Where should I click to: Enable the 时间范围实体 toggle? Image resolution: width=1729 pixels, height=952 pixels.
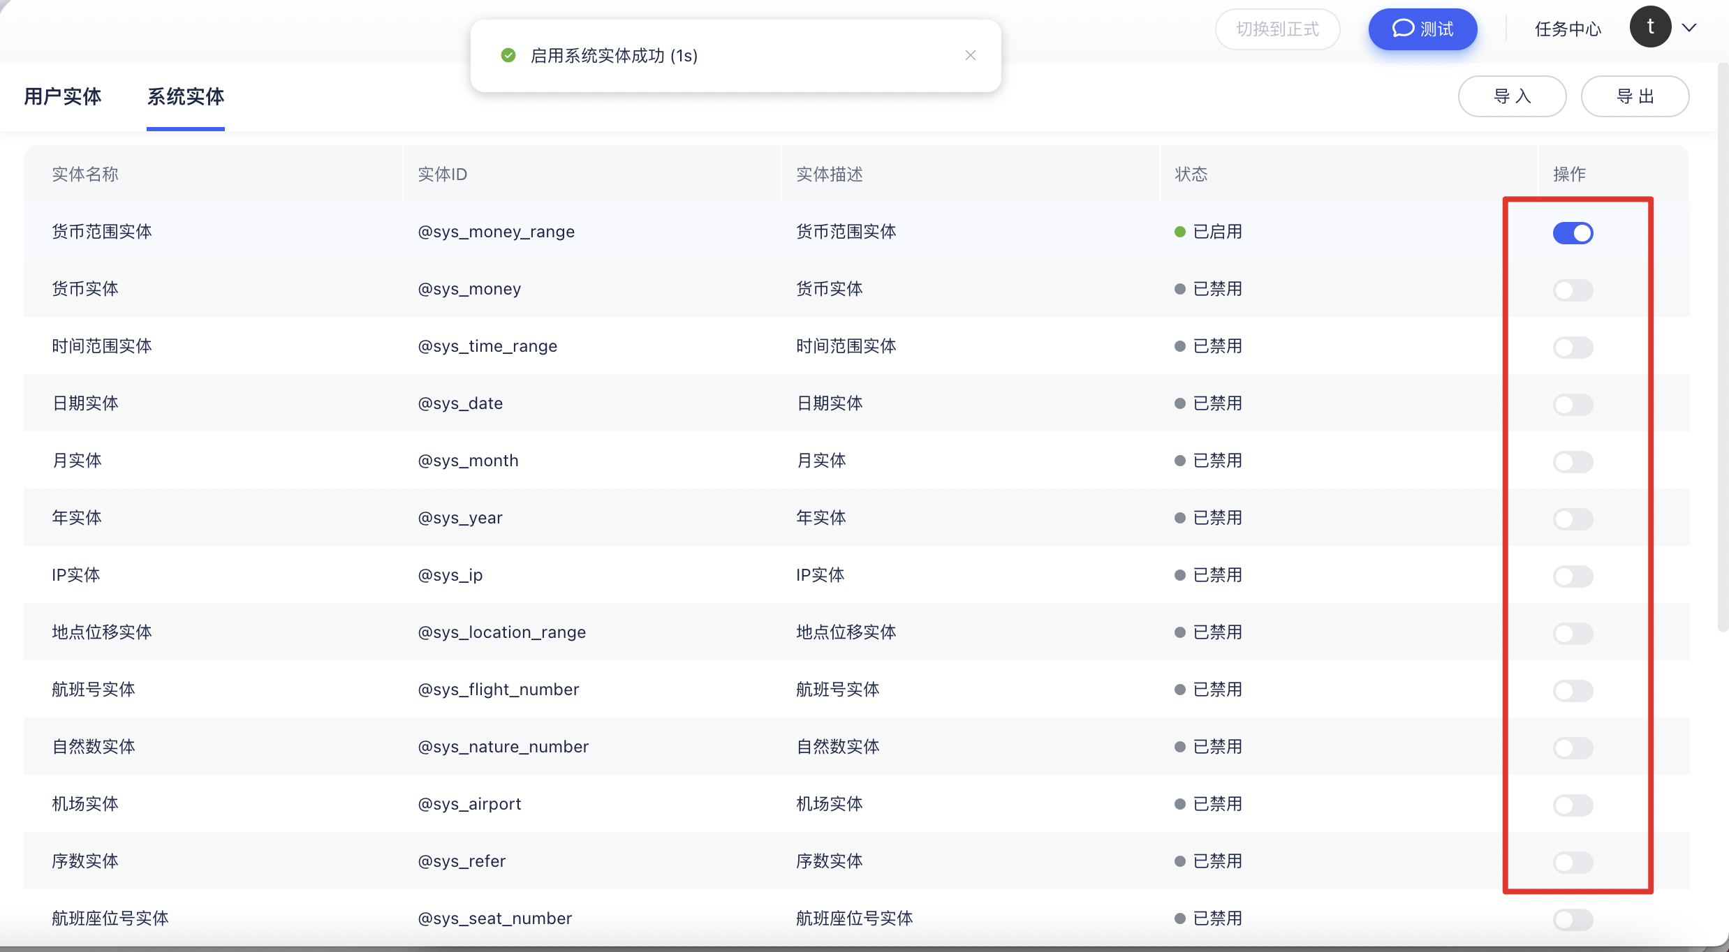click(x=1573, y=348)
